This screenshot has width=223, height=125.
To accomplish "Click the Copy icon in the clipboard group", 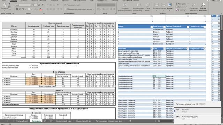I will point(9,7).
